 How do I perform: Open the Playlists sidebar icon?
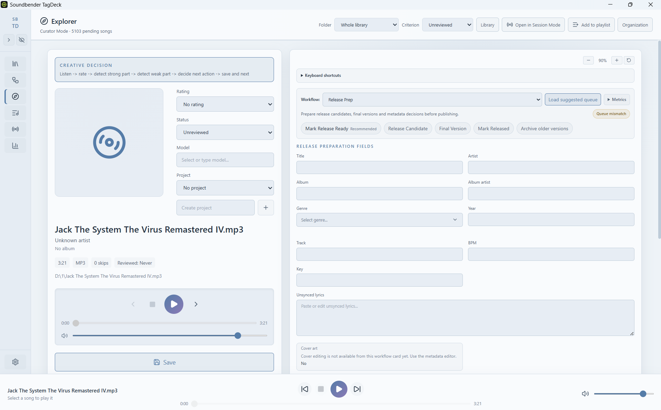click(15, 113)
